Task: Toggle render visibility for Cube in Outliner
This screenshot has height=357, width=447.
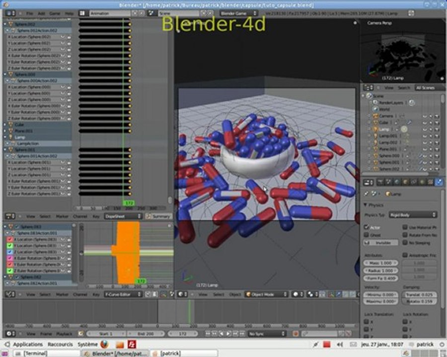Action: pos(437,122)
